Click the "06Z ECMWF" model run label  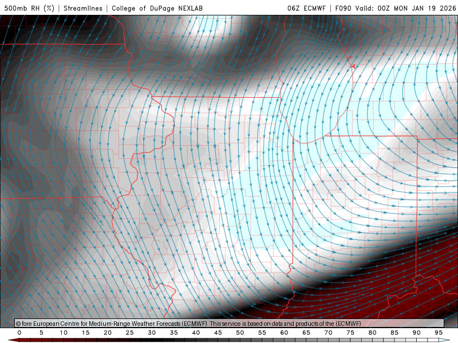[306, 8]
